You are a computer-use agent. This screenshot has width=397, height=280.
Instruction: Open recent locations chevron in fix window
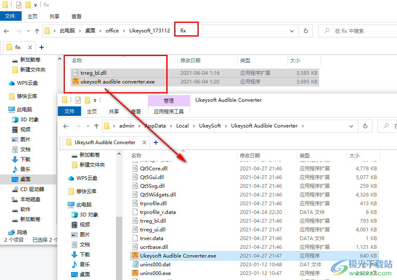point(28,31)
